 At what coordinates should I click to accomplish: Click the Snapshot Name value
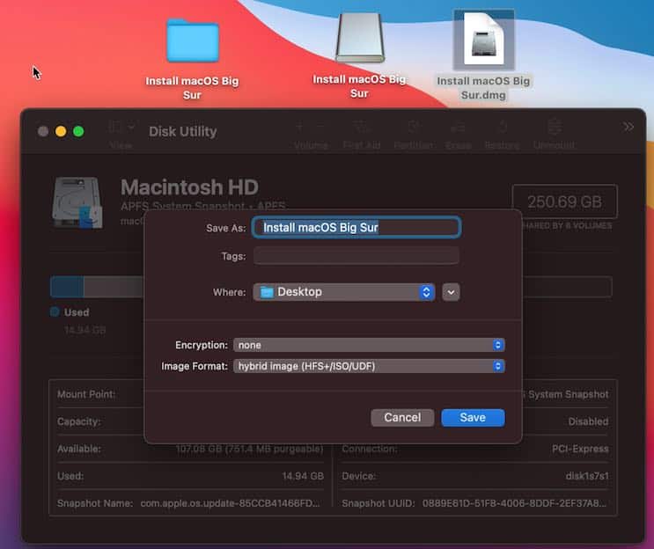pyautogui.click(x=230, y=503)
